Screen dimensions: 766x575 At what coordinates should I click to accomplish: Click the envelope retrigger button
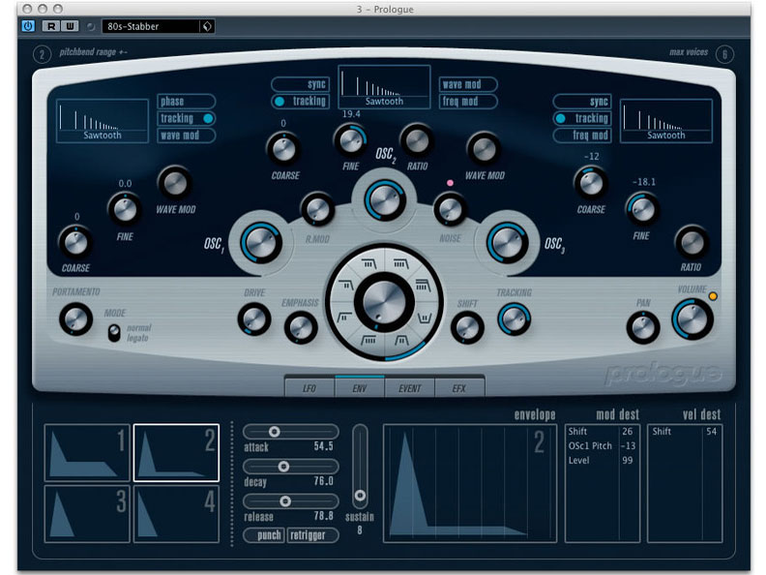(312, 535)
